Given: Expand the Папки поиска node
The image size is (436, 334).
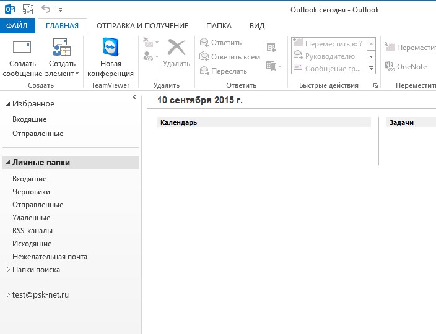Looking at the screenshot, I should (x=8, y=269).
